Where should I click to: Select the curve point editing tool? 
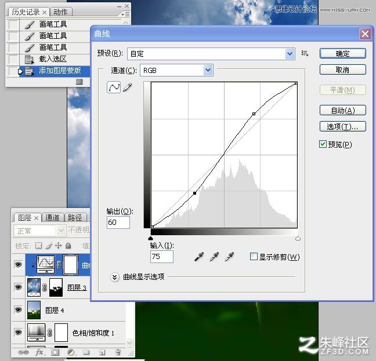coord(113,87)
